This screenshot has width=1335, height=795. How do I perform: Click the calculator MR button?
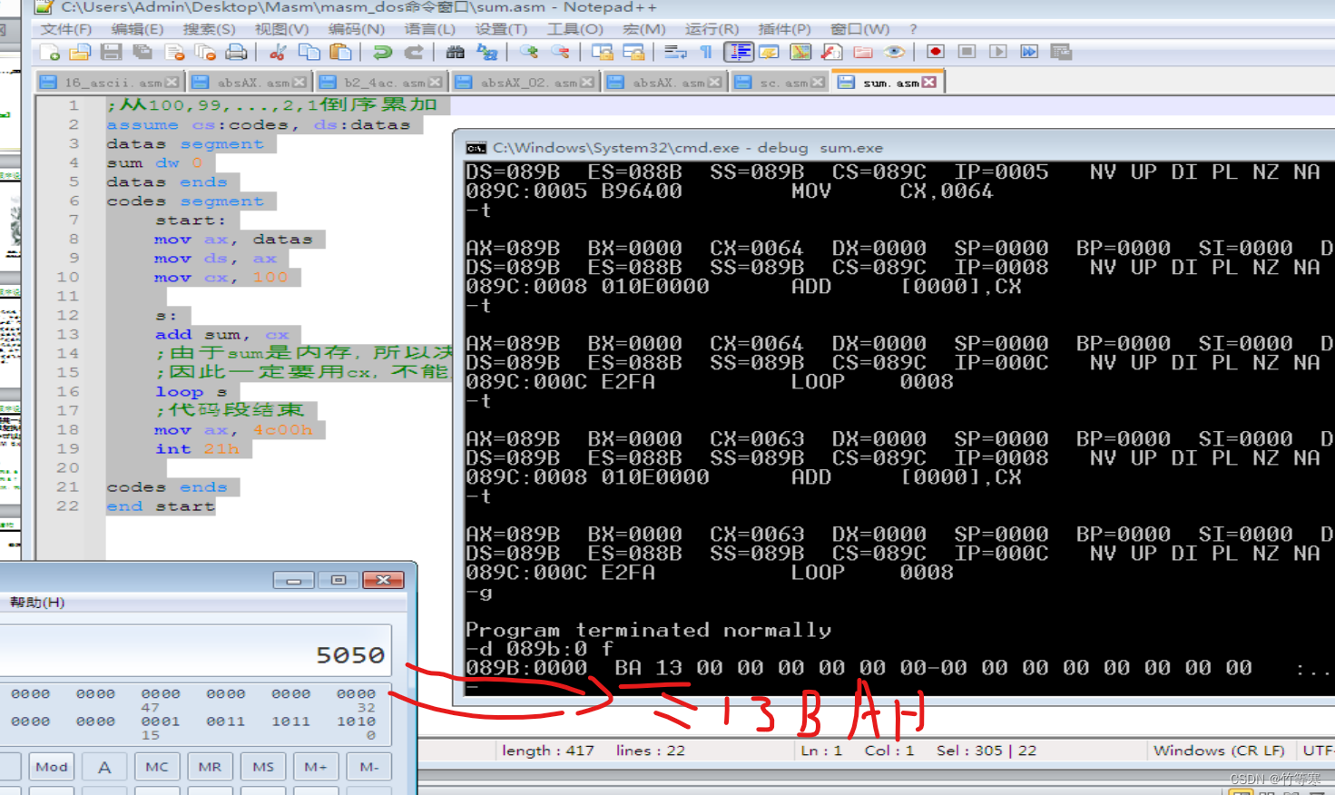click(210, 767)
